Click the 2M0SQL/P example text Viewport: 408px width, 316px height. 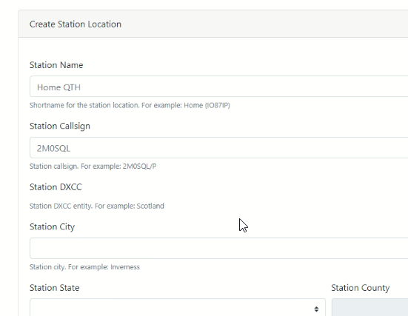click(139, 167)
